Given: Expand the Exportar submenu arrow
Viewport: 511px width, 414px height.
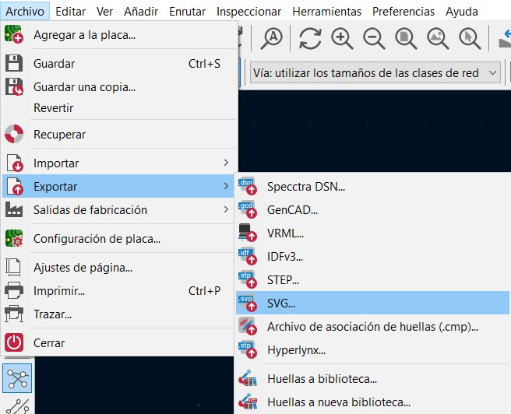Looking at the screenshot, I should [x=226, y=186].
